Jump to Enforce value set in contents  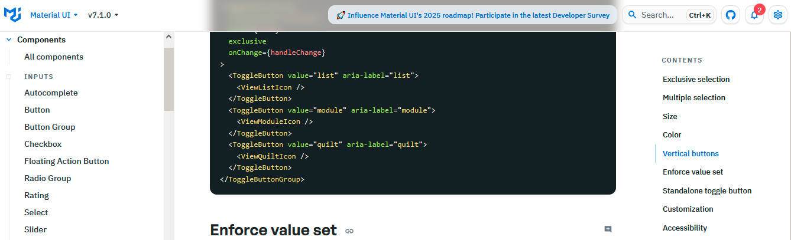[x=693, y=172]
